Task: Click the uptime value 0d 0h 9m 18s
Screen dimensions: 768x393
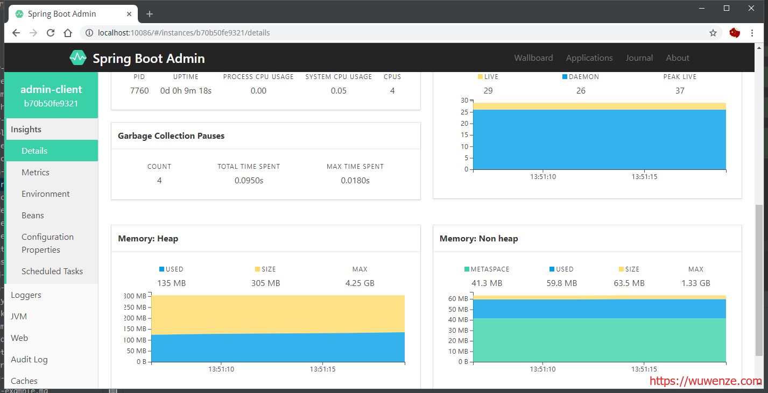Action: pos(186,90)
